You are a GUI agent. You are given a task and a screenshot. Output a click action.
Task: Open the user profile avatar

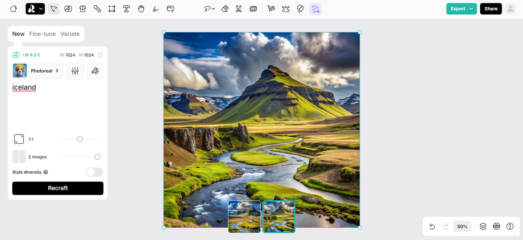click(x=510, y=9)
